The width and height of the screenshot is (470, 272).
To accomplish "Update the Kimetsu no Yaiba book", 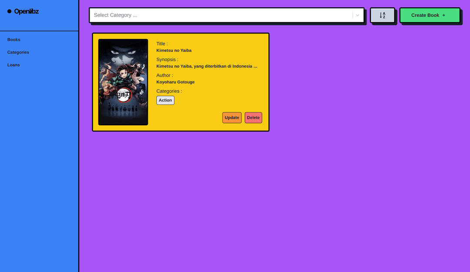I will (x=232, y=118).
